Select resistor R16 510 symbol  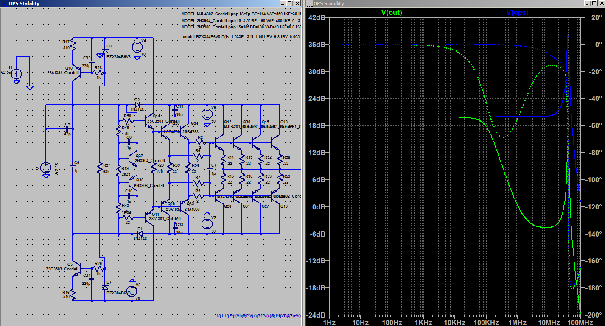pyautogui.click(x=73, y=293)
